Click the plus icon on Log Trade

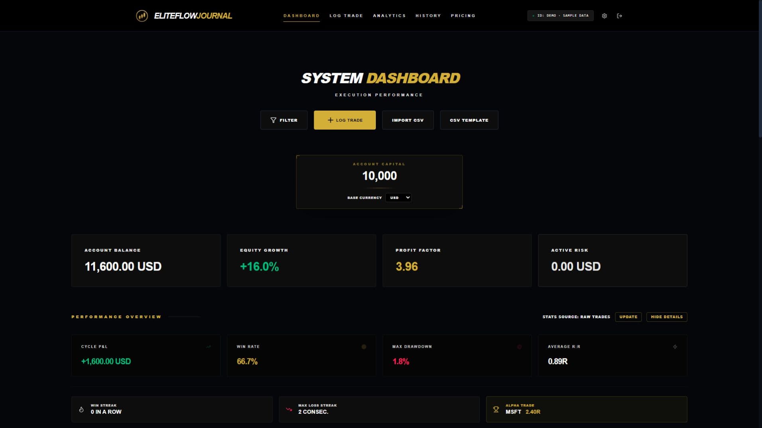pos(330,120)
